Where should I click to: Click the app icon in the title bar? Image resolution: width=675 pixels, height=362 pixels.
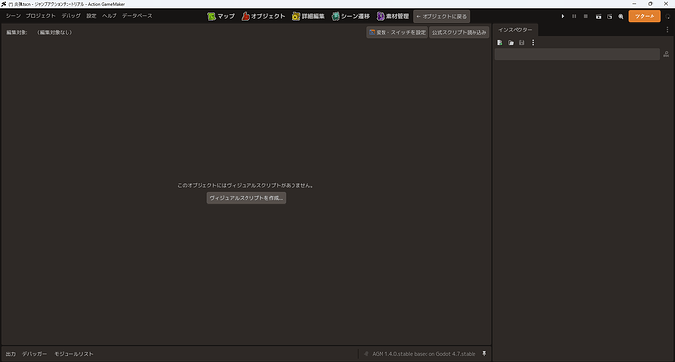coord(4,4)
